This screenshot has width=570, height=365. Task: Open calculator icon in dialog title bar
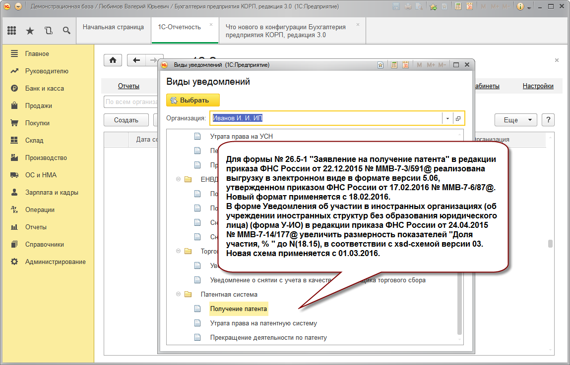[394, 65]
